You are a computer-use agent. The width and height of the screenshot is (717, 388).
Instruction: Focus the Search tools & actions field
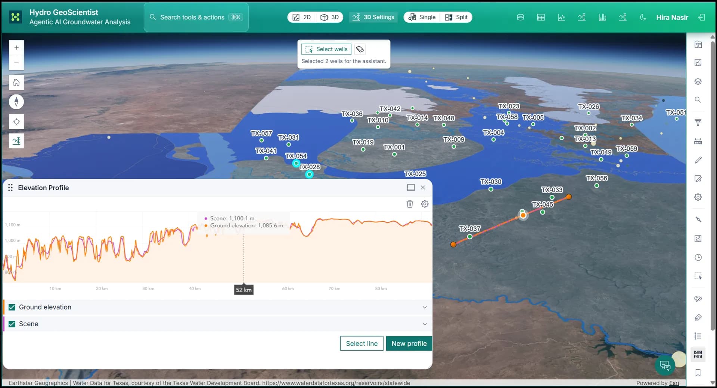[x=196, y=17]
